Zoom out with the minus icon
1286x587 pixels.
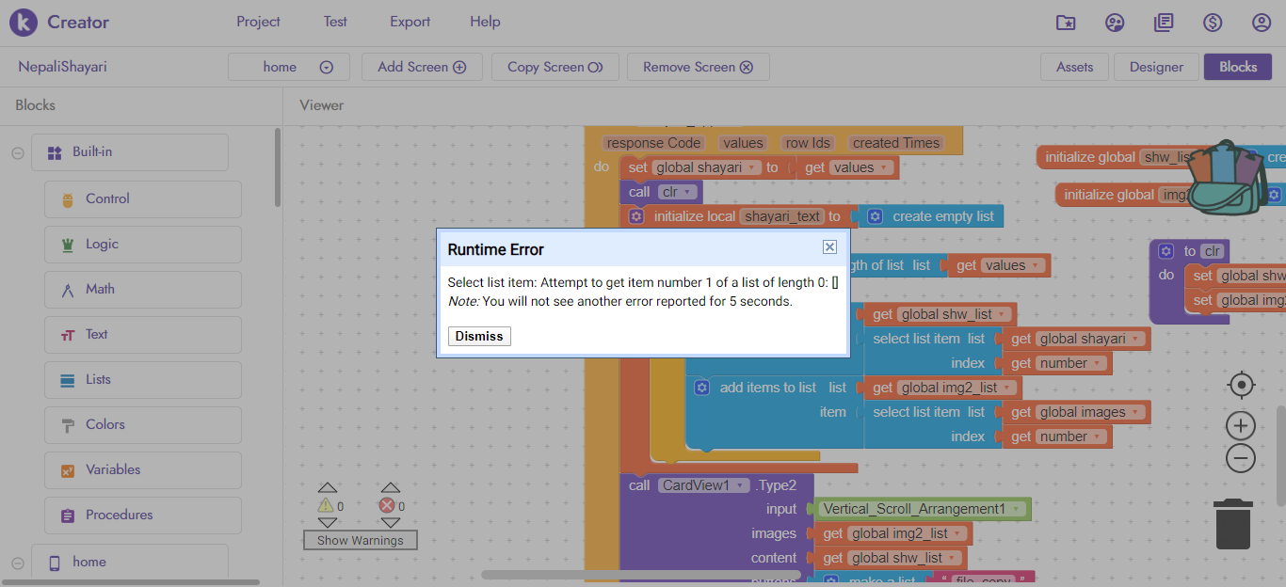(x=1241, y=458)
